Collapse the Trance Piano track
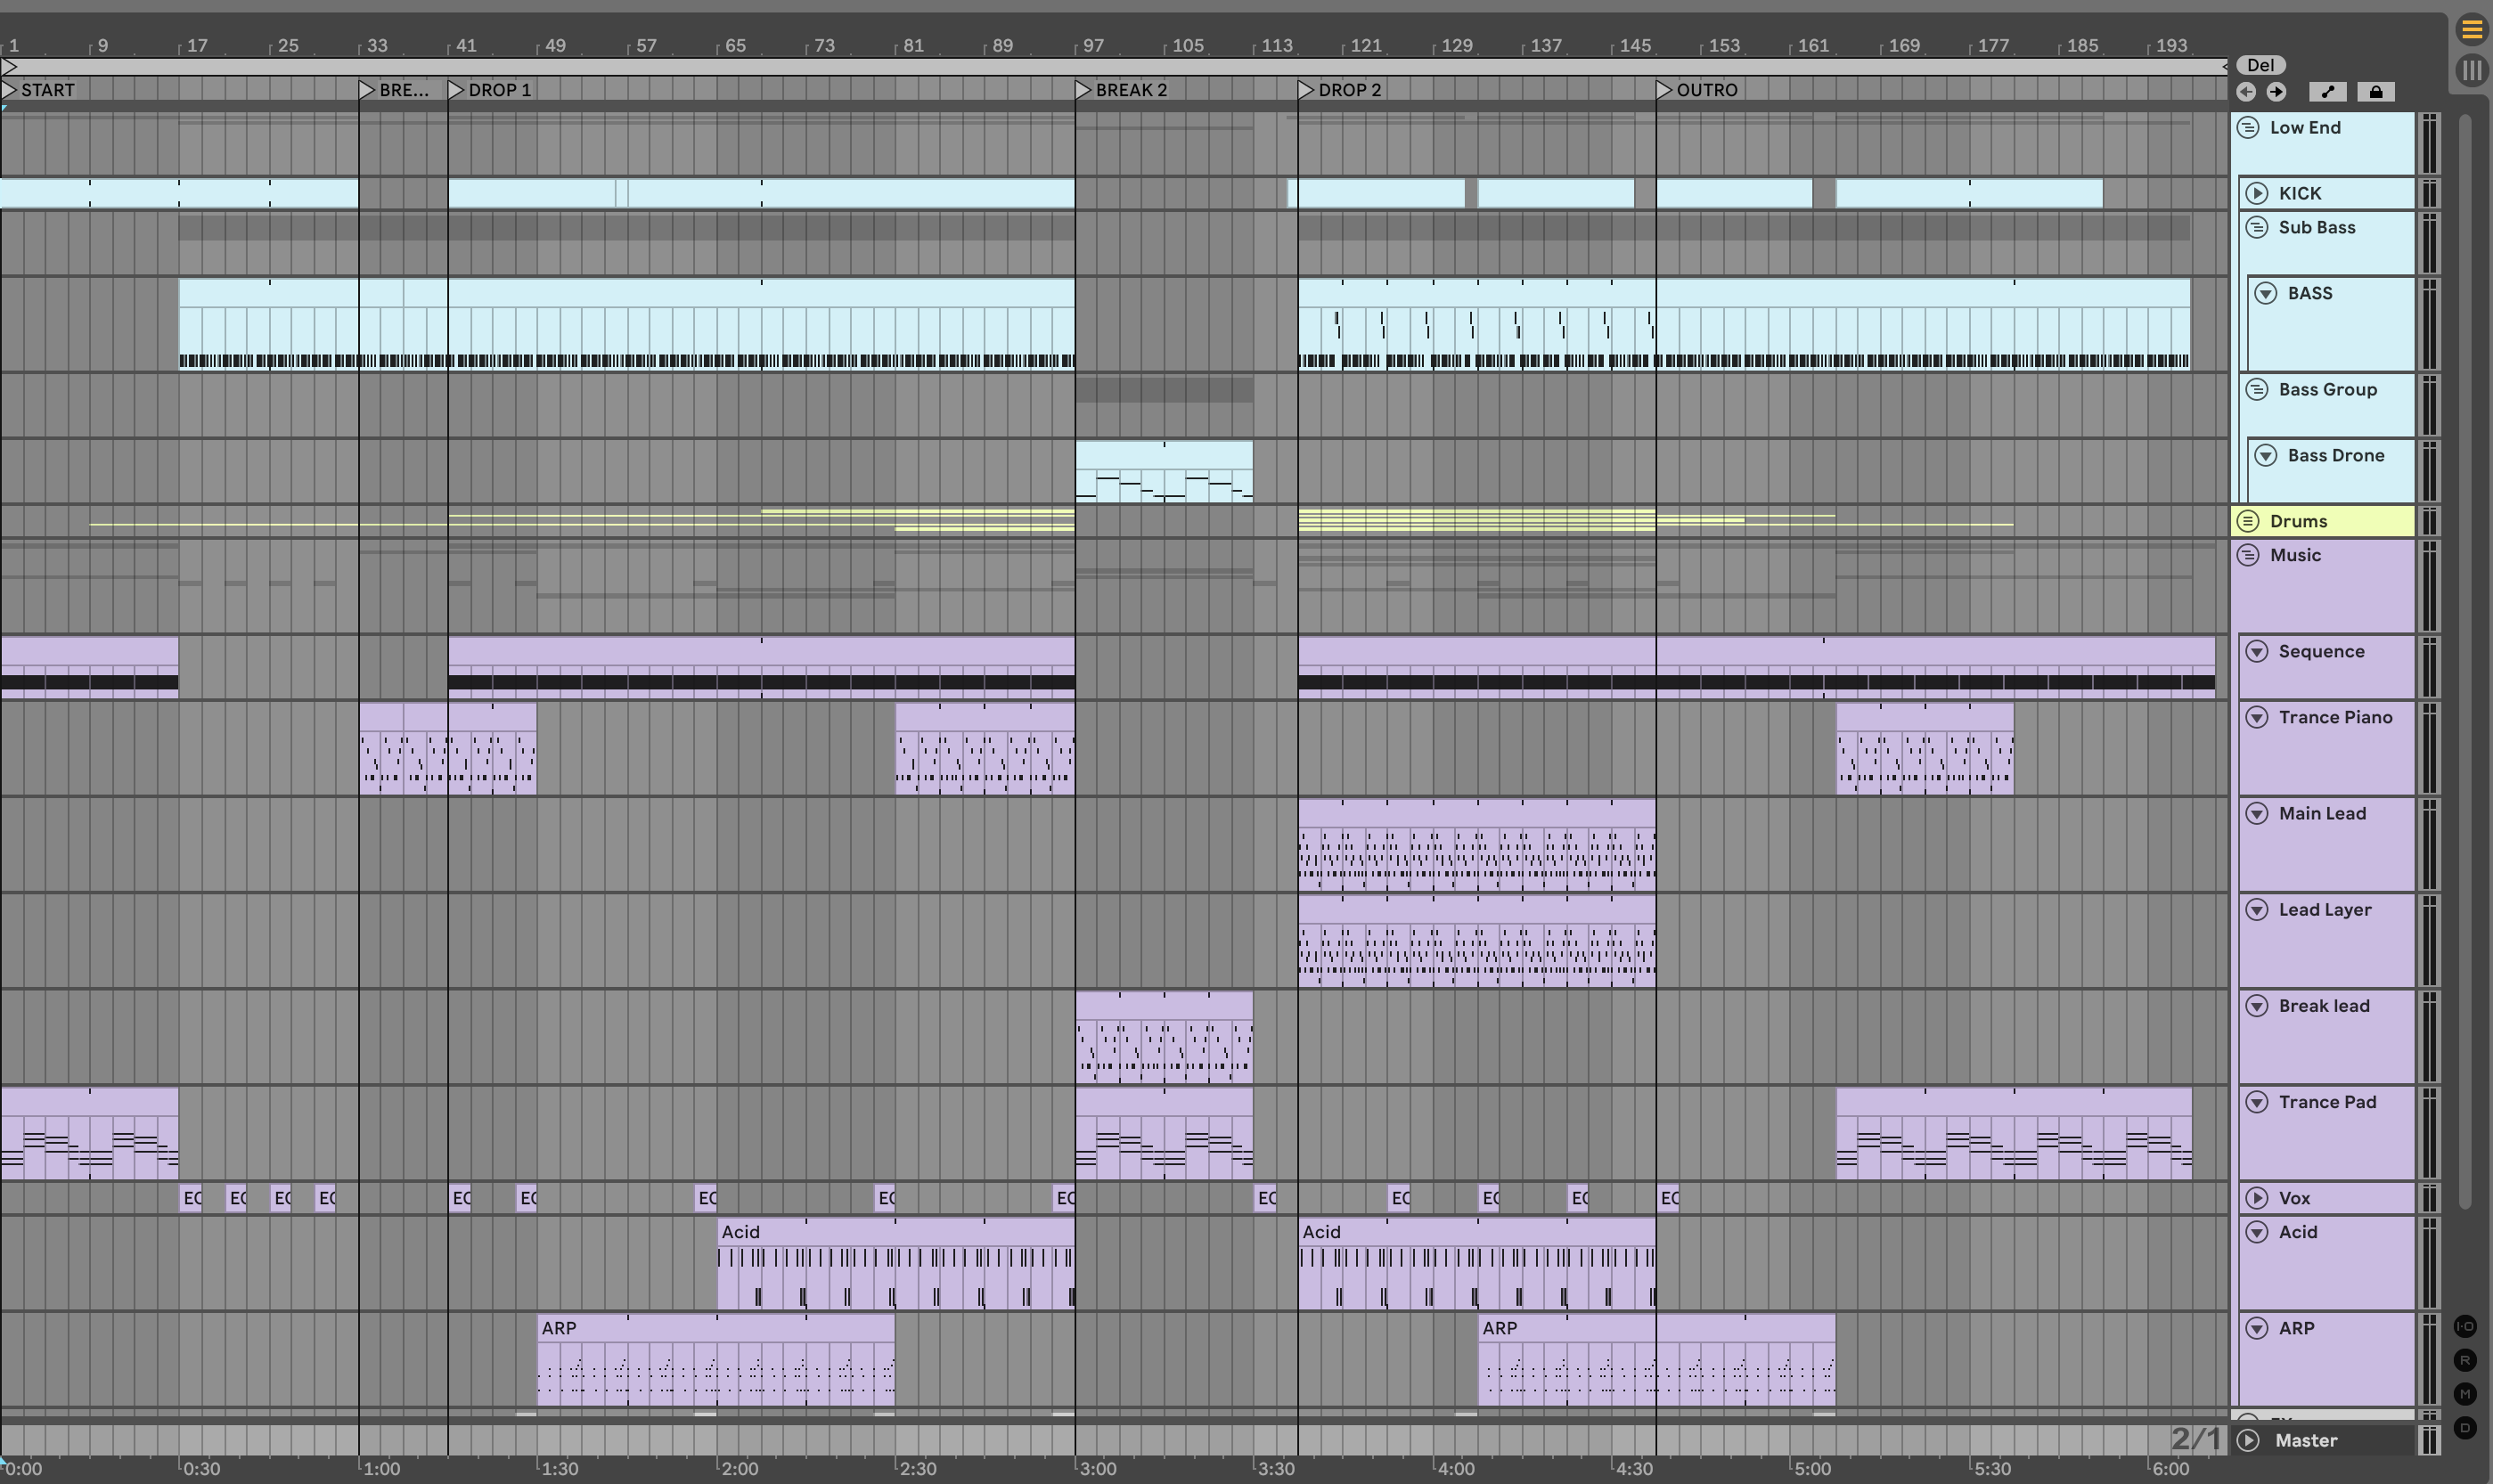Image resolution: width=2493 pixels, height=1484 pixels. point(2257,717)
